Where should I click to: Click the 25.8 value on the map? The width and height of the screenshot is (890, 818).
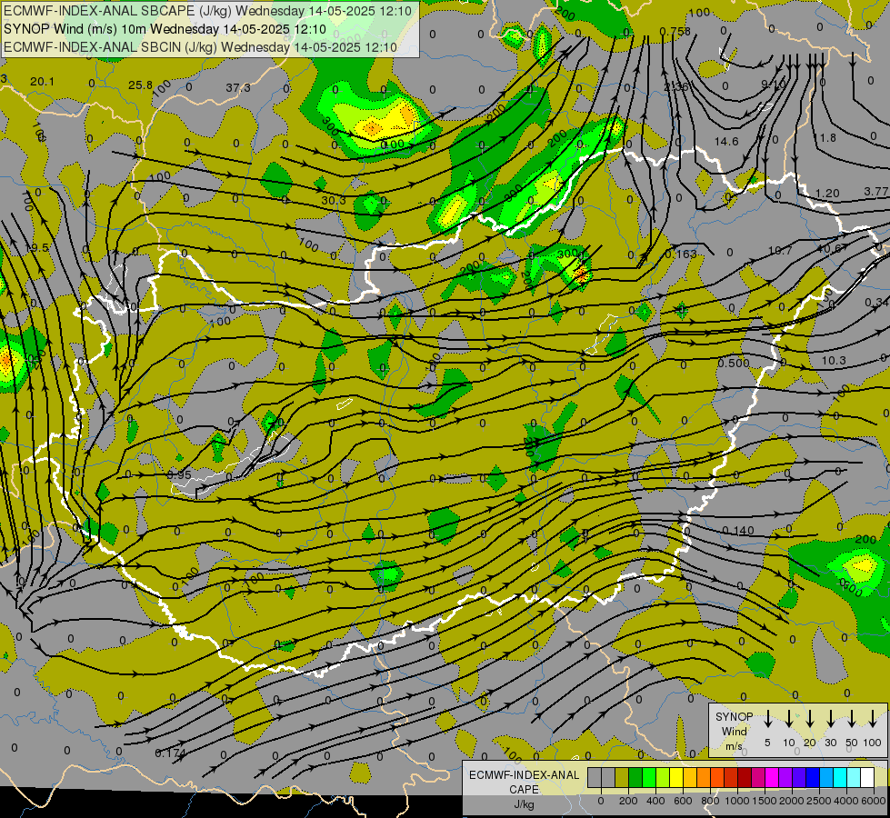point(140,85)
